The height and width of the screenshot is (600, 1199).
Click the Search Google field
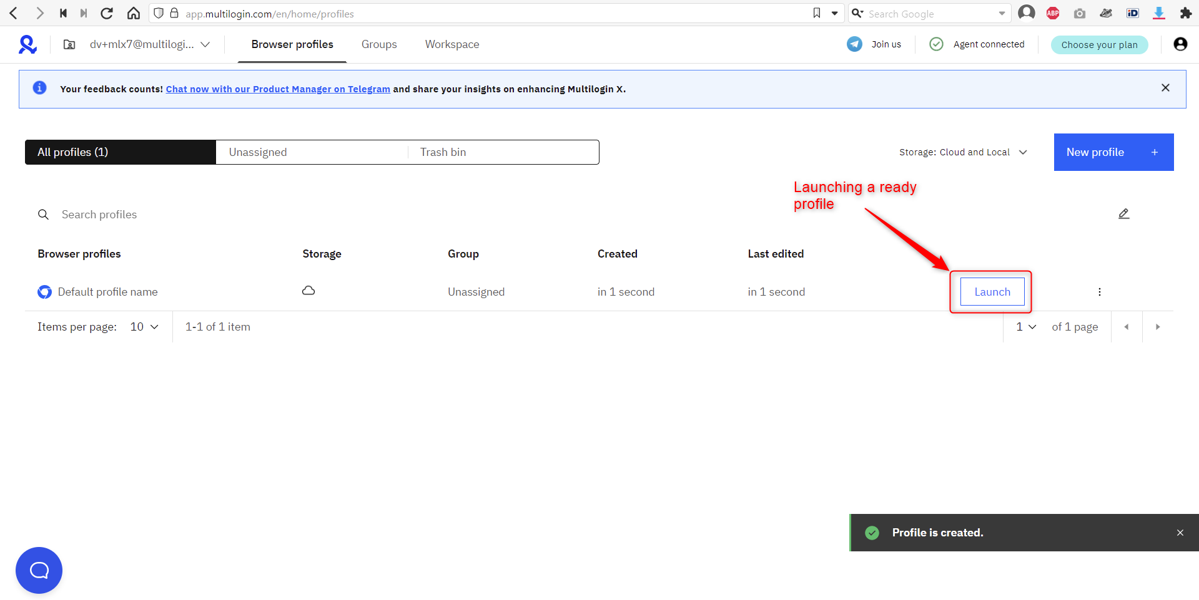click(x=930, y=13)
